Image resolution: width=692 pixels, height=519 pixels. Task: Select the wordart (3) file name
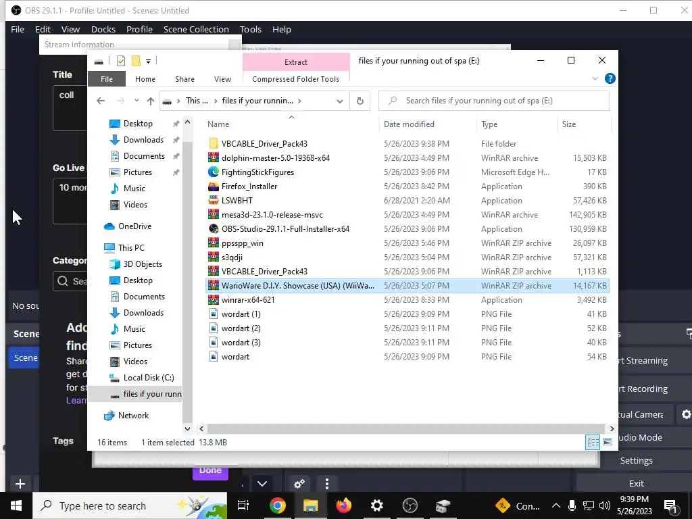point(241,343)
